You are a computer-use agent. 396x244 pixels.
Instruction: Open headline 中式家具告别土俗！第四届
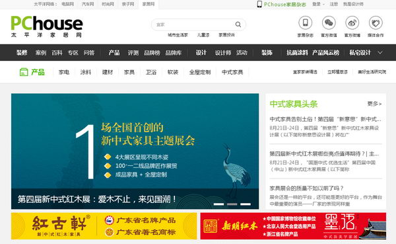pos(325,119)
